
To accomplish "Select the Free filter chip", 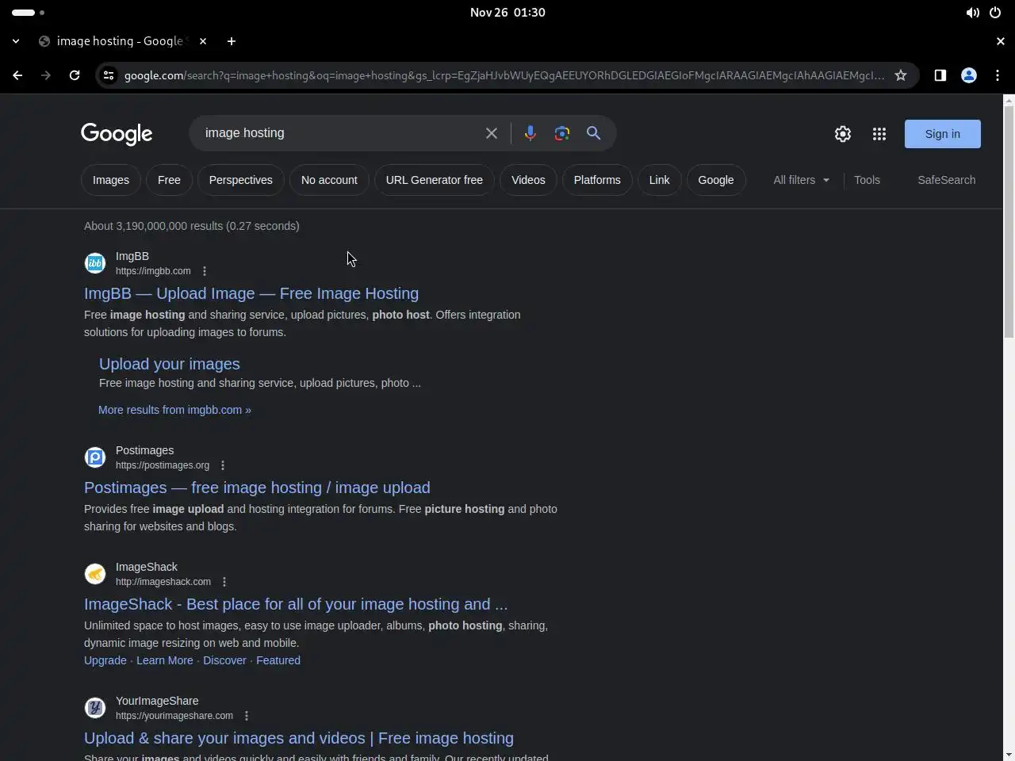I will pyautogui.click(x=169, y=180).
